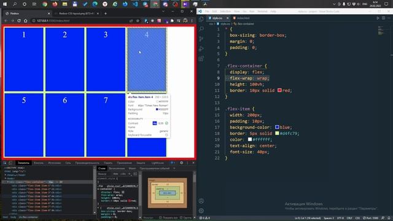Open Task View on the taskbar
This screenshot has height=221, width=393.
pos(34,4)
